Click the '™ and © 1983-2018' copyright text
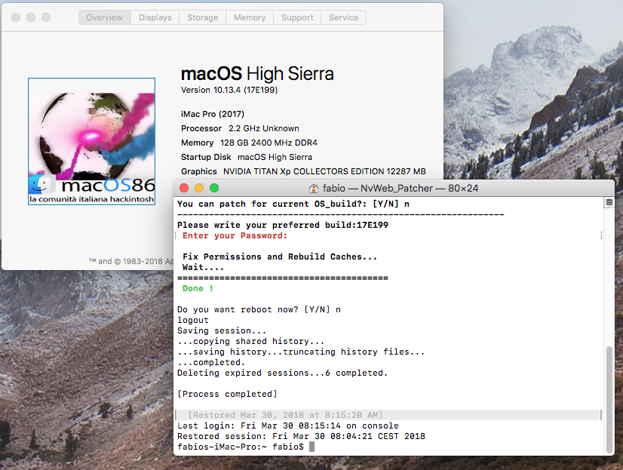 click(x=130, y=261)
